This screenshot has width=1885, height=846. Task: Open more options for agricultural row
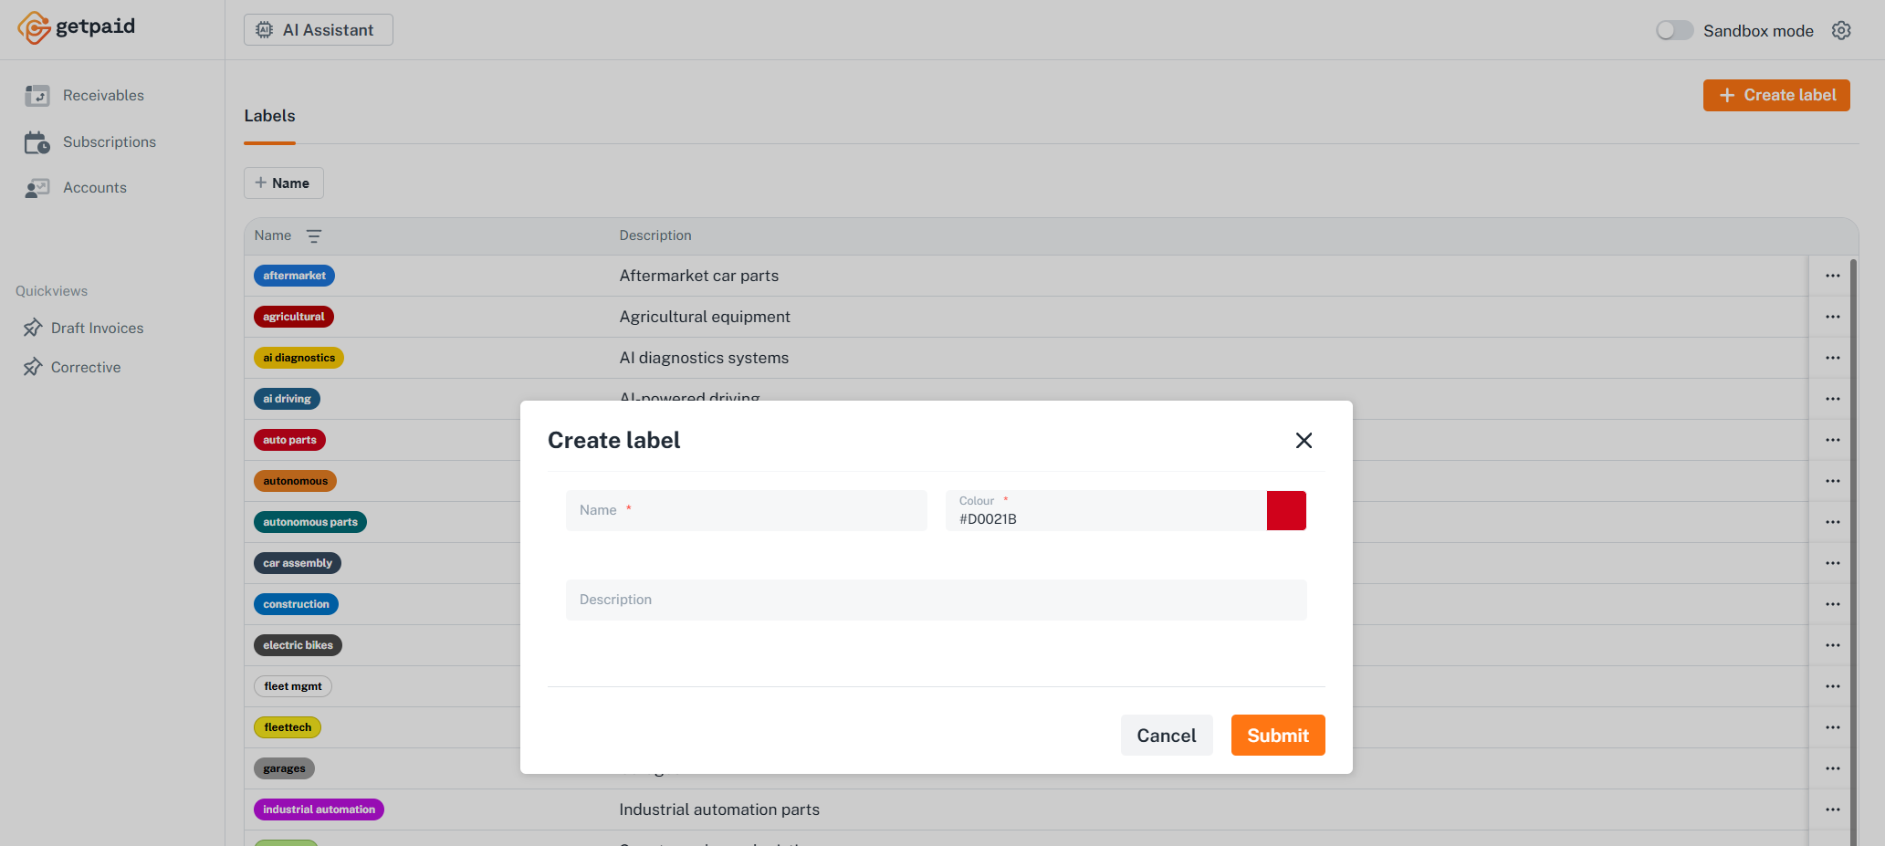coord(1832,317)
